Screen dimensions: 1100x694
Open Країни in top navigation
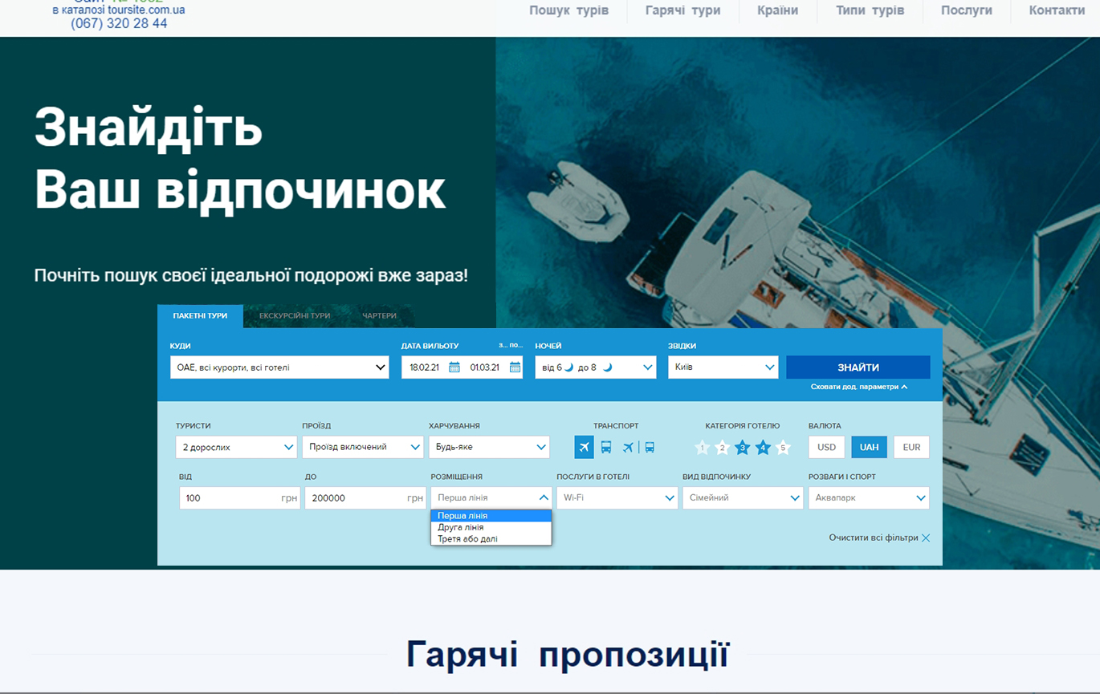click(x=778, y=10)
